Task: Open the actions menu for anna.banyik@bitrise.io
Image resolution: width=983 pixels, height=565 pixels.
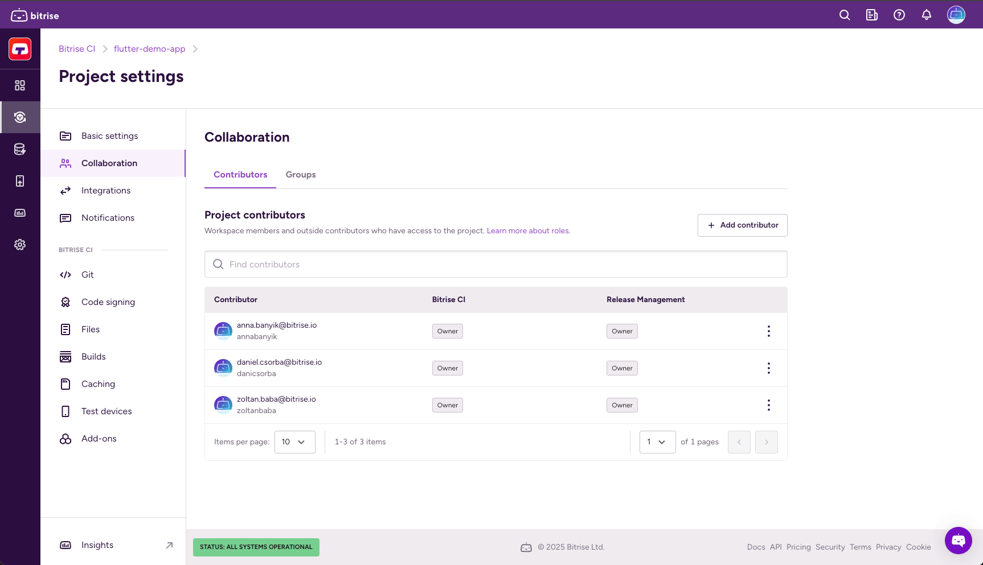Action: click(768, 331)
